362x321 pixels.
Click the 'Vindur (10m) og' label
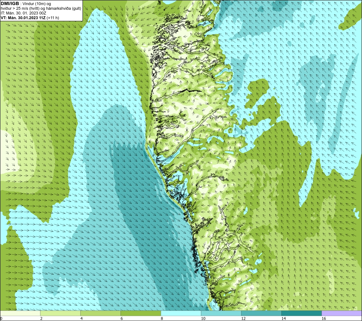37,4
